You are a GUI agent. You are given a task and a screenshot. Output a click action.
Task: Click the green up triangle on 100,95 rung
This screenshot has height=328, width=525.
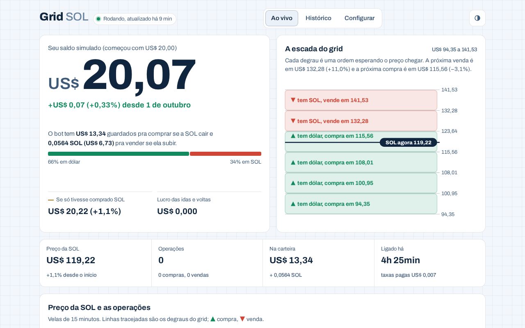click(293, 183)
